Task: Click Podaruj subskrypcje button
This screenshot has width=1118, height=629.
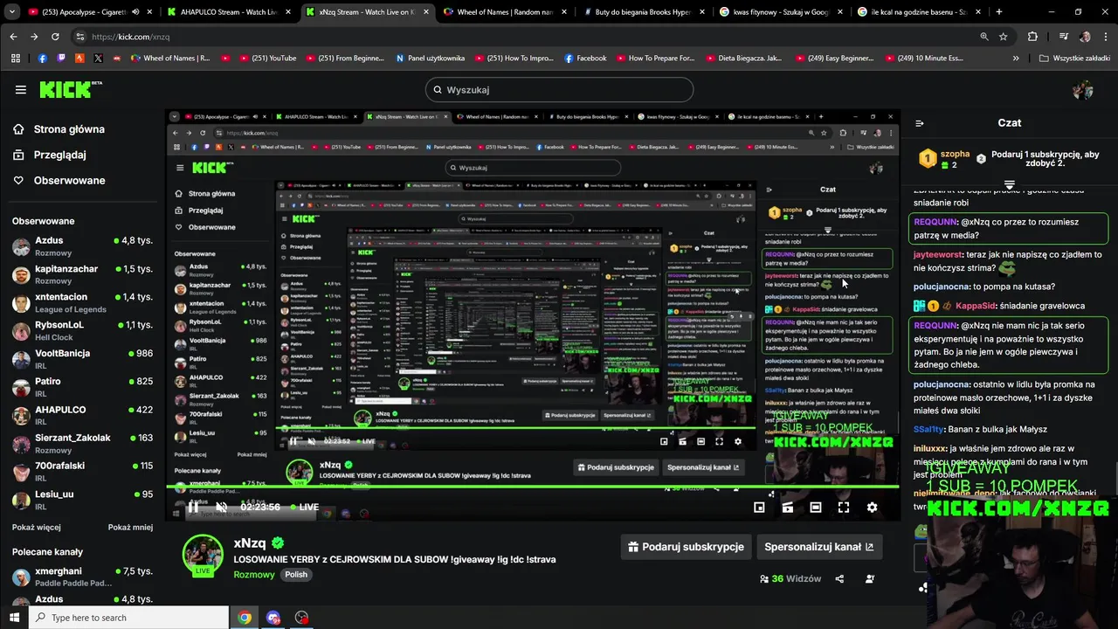Action: click(x=686, y=547)
